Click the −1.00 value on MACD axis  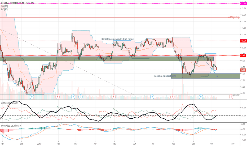tap(243, 140)
